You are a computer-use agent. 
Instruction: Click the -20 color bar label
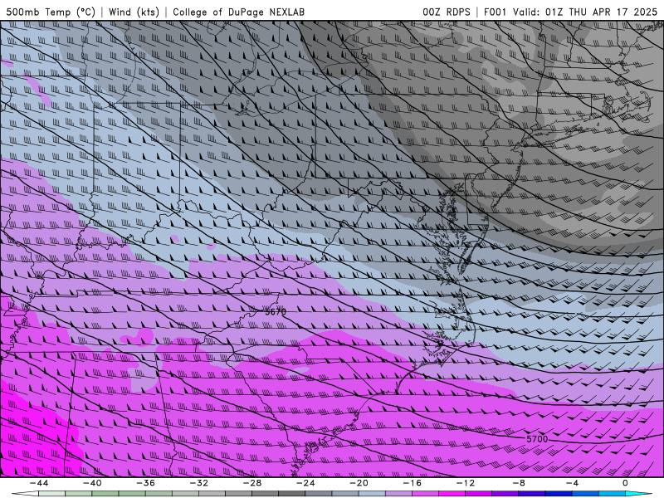tap(359, 483)
